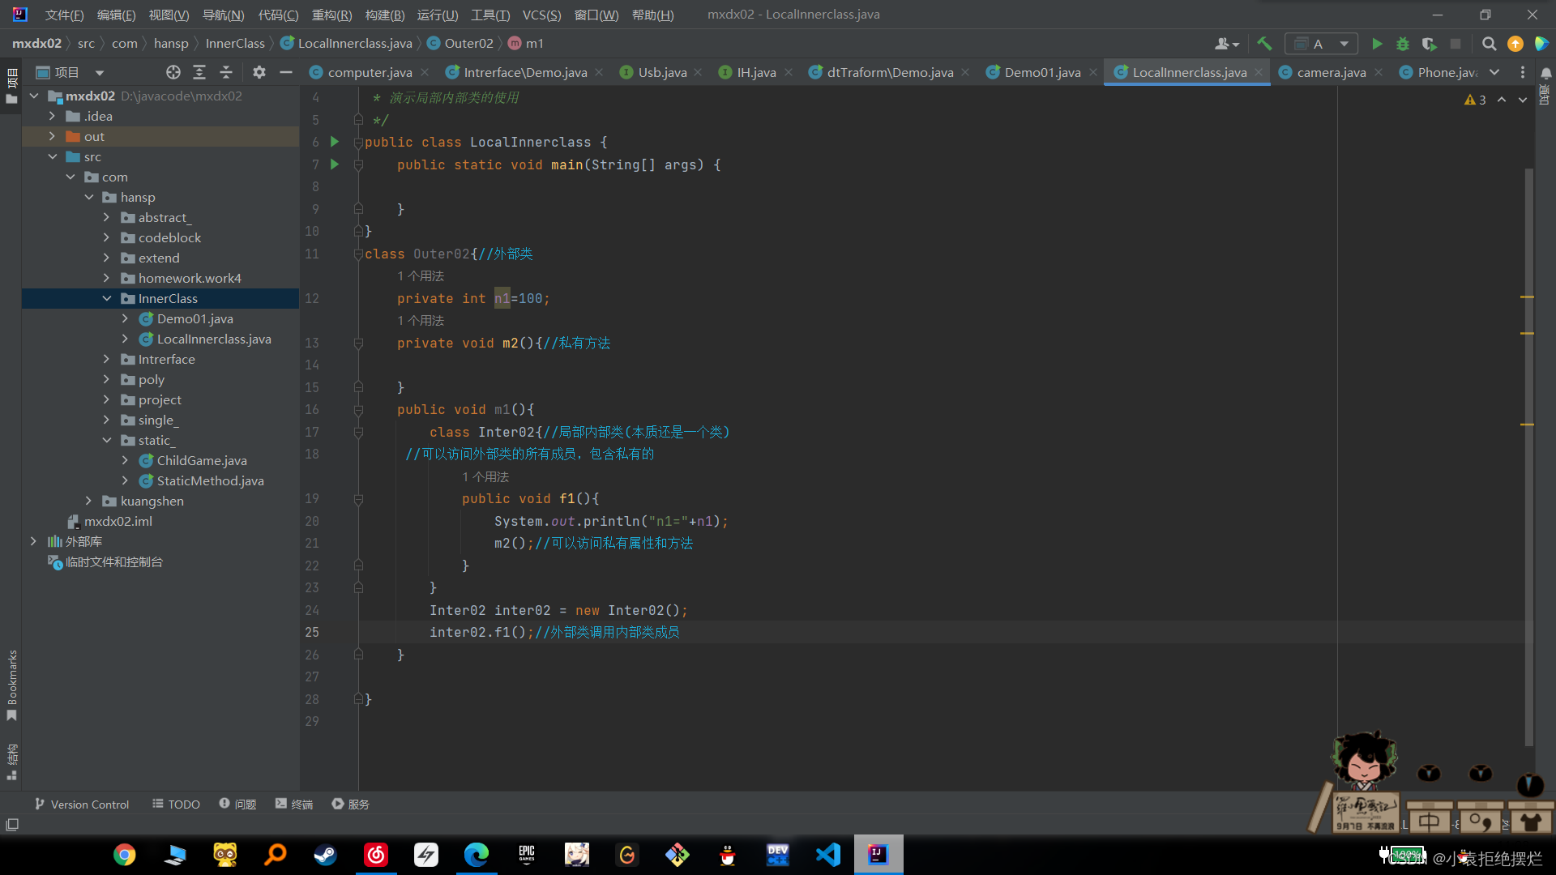Open Chrome from the taskbar
The image size is (1556, 875).
pos(125,855)
